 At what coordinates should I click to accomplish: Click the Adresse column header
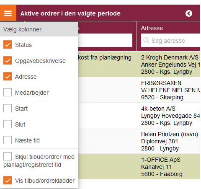point(152,28)
